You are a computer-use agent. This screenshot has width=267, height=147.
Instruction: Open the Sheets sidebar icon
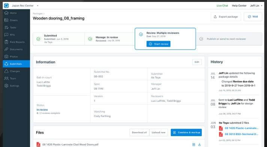tap(6, 20)
